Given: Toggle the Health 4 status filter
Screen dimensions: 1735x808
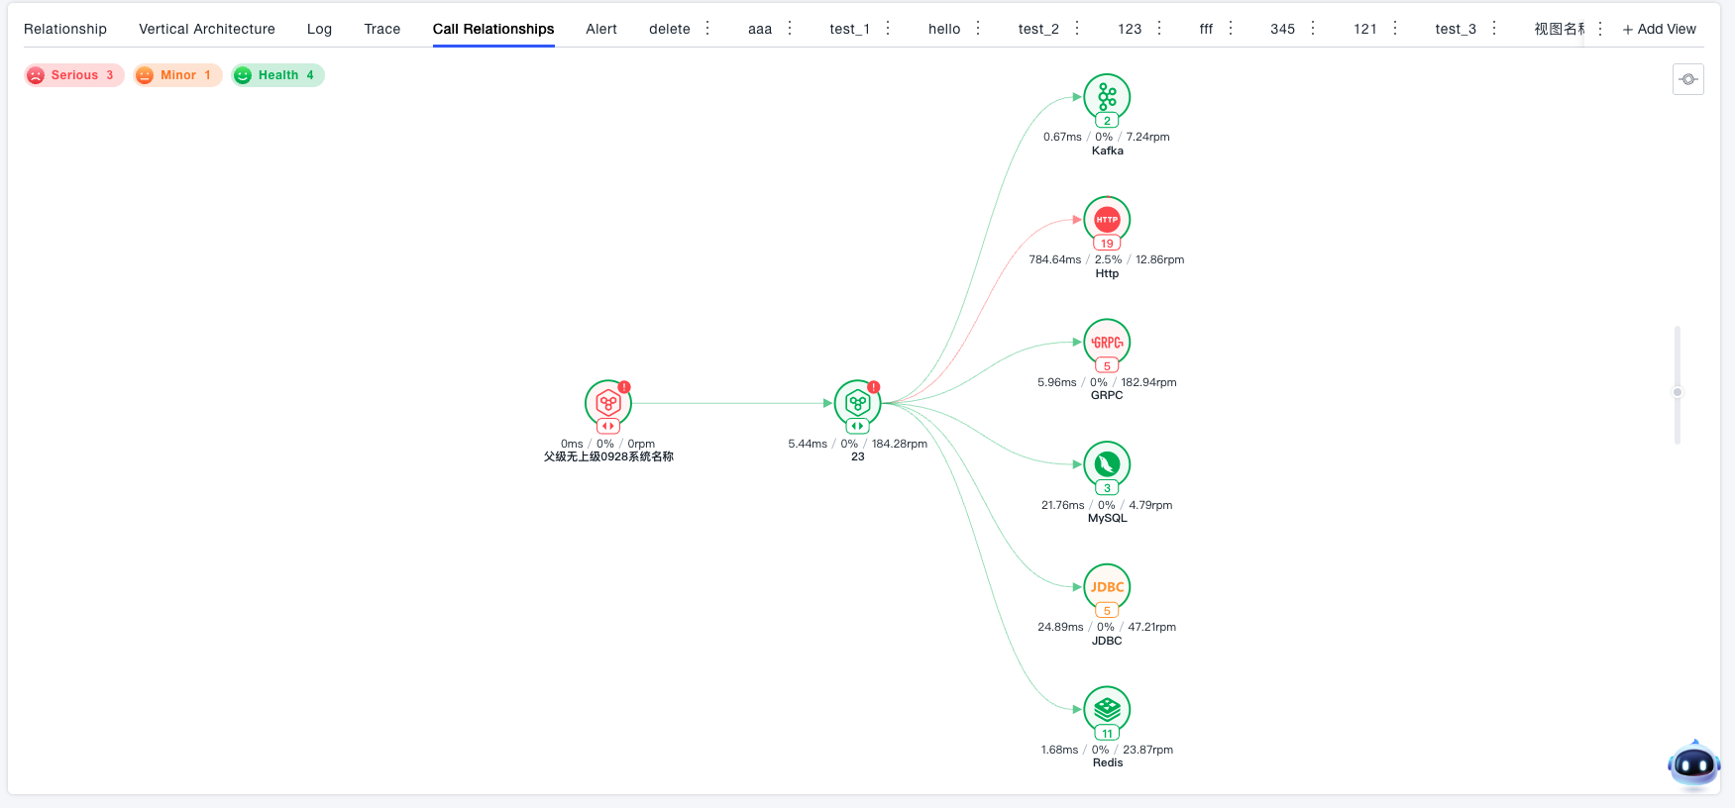Looking at the screenshot, I should pos(278,75).
